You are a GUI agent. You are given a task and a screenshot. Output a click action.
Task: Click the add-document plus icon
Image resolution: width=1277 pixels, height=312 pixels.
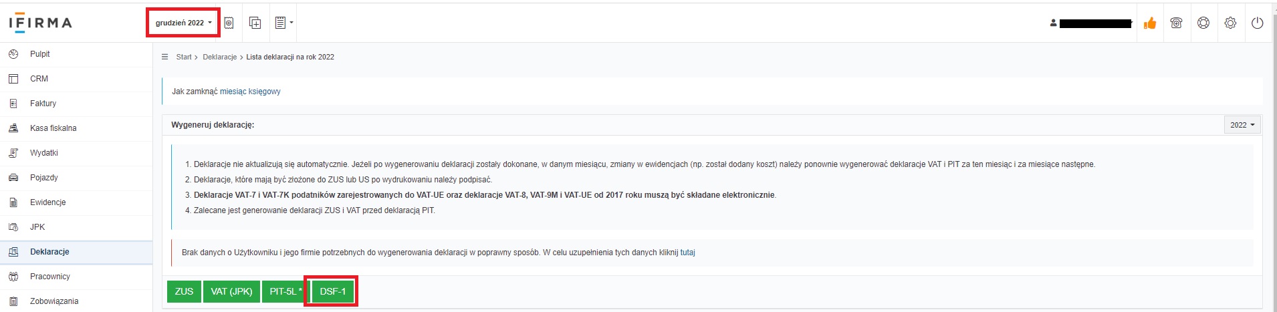click(x=255, y=23)
